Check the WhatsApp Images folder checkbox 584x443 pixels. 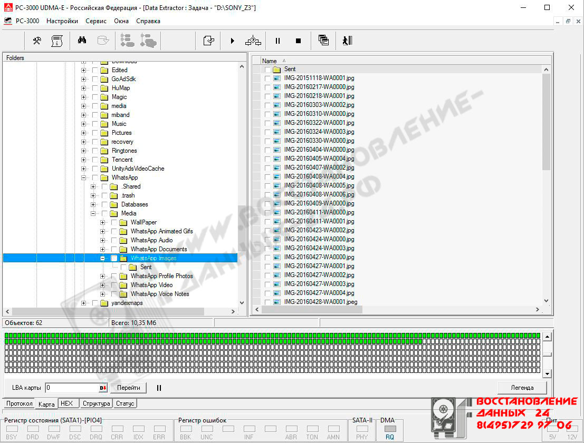coord(114,258)
